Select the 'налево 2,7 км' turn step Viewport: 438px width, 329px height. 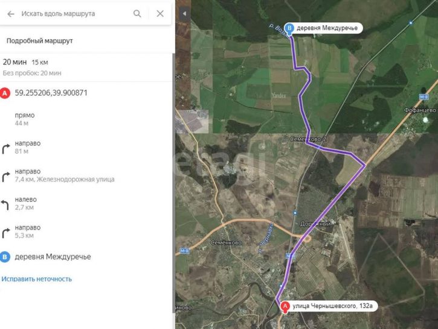click(85, 203)
